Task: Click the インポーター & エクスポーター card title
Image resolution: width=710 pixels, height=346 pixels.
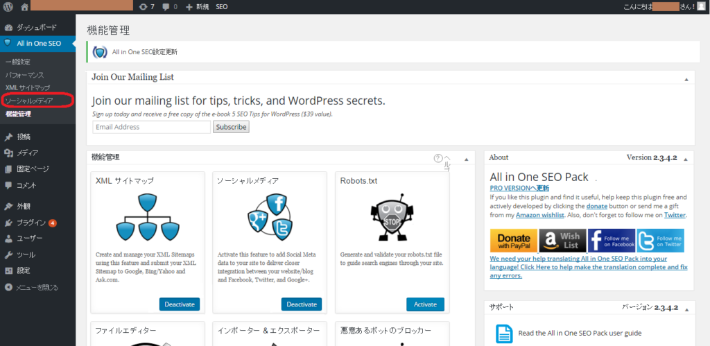Action: [x=268, y=331]
